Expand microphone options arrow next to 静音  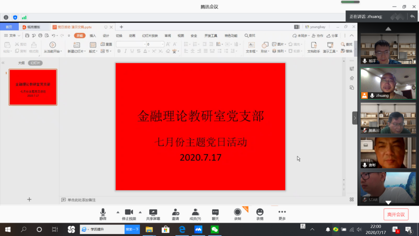pyautogui.click(x=118, y=212)
